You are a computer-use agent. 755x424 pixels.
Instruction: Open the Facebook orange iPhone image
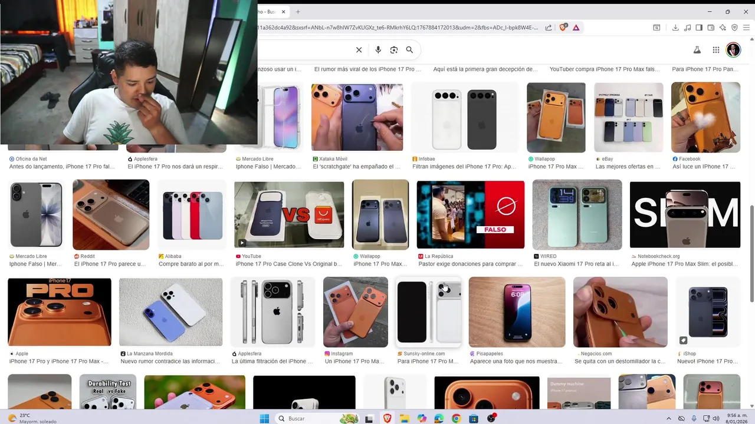click(x=705, y=117)
